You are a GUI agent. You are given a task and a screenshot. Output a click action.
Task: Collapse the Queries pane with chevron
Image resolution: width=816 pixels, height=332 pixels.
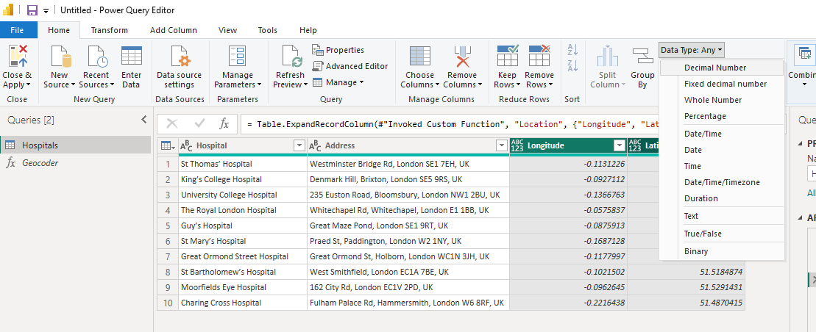tap(143, 120)
